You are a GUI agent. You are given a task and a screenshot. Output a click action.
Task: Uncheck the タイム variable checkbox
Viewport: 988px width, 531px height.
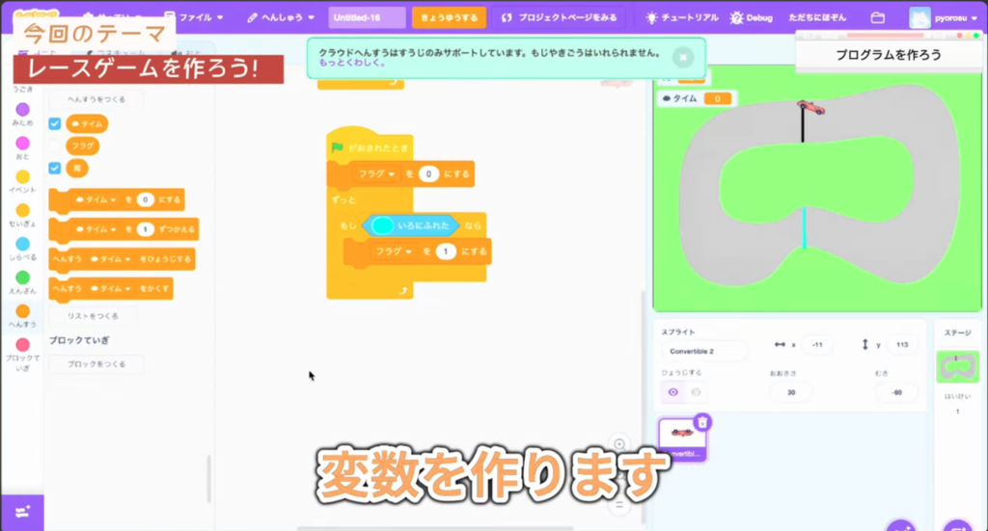point(55,123)
